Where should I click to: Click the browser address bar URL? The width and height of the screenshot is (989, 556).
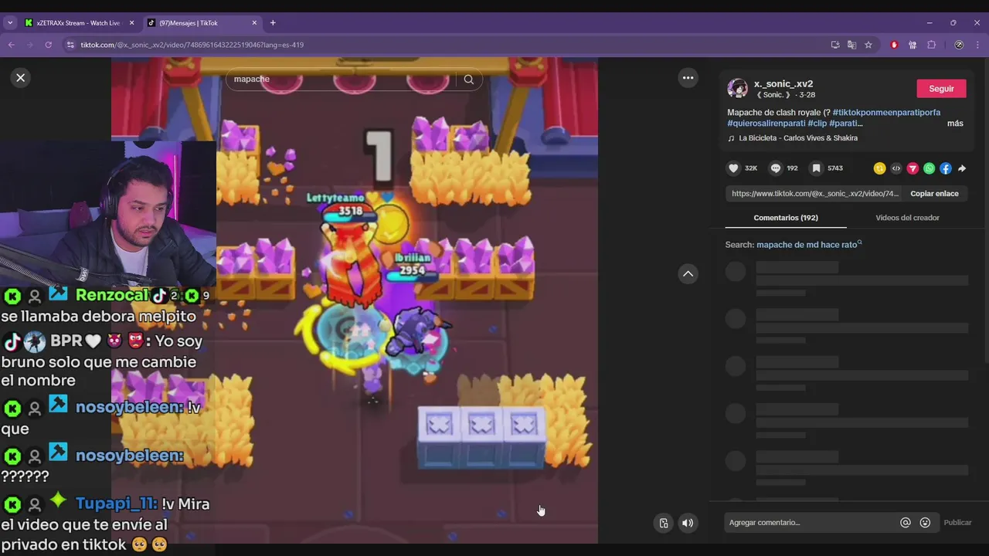pyautogui.click(x=192, y=45)
